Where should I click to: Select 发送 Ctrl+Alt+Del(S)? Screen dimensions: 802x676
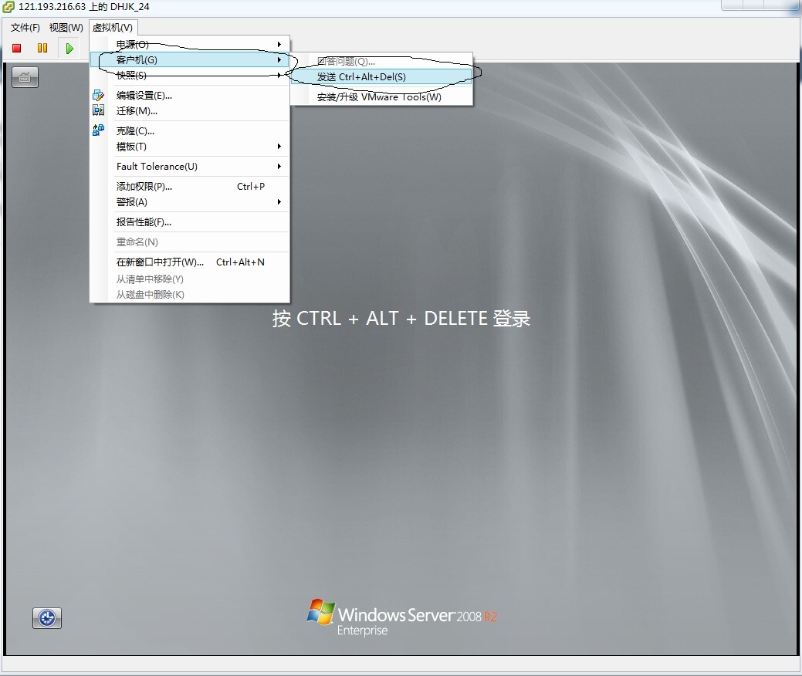pyautogui.click(x=381, y=76)
